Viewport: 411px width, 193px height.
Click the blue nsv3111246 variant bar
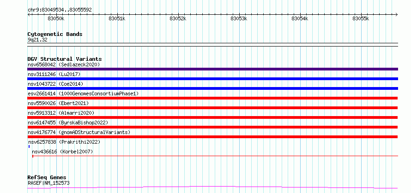(212, 79)
